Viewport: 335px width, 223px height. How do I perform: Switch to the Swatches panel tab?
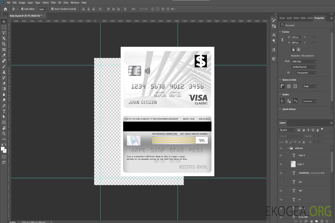click(x=282, y=18)
